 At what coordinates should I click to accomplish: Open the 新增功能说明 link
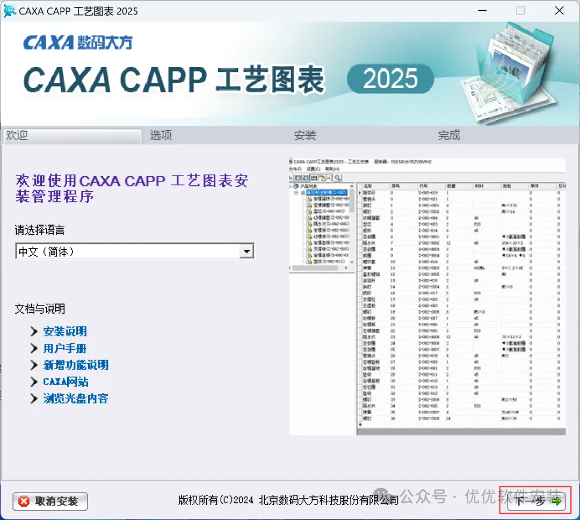point(76,365)
